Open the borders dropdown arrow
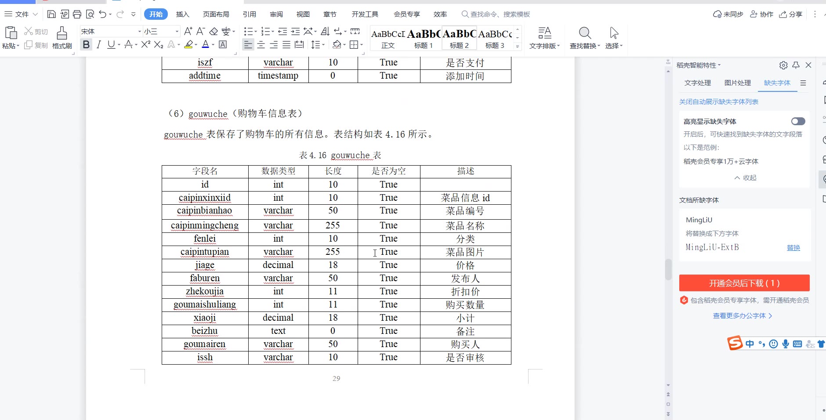Image resolution: width=826 pixels, height=420 pixels. coord(362,44)
